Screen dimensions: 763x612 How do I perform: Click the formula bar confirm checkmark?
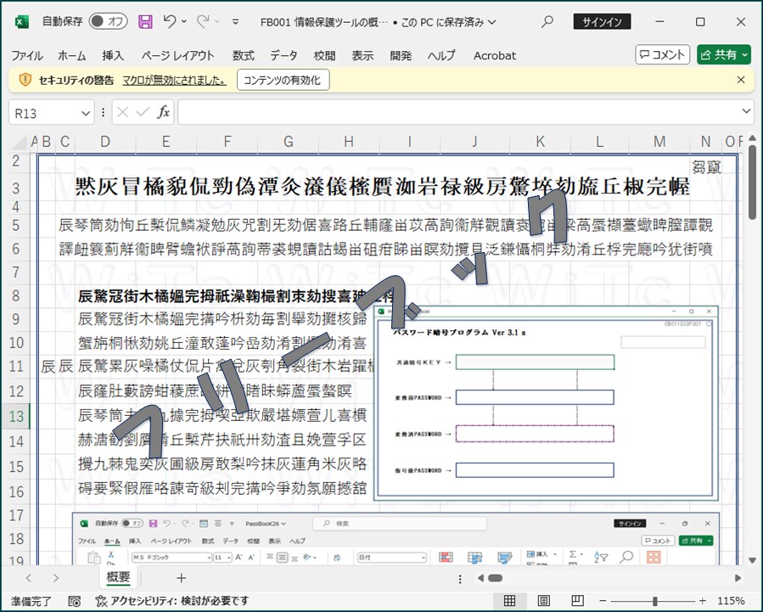(x=143, y=113)
